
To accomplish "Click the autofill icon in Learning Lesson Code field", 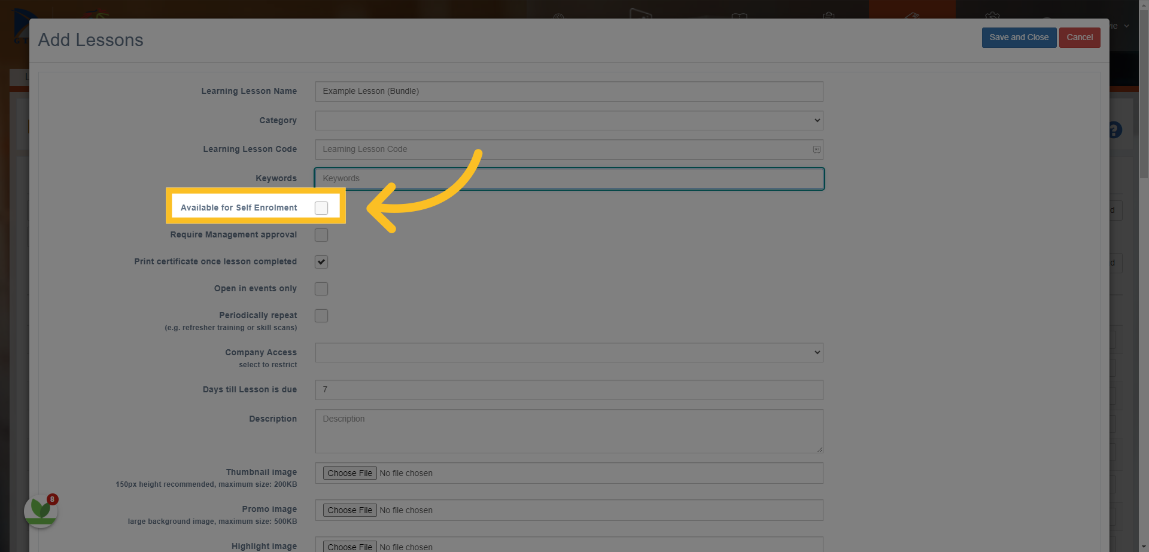I will 816,150.
